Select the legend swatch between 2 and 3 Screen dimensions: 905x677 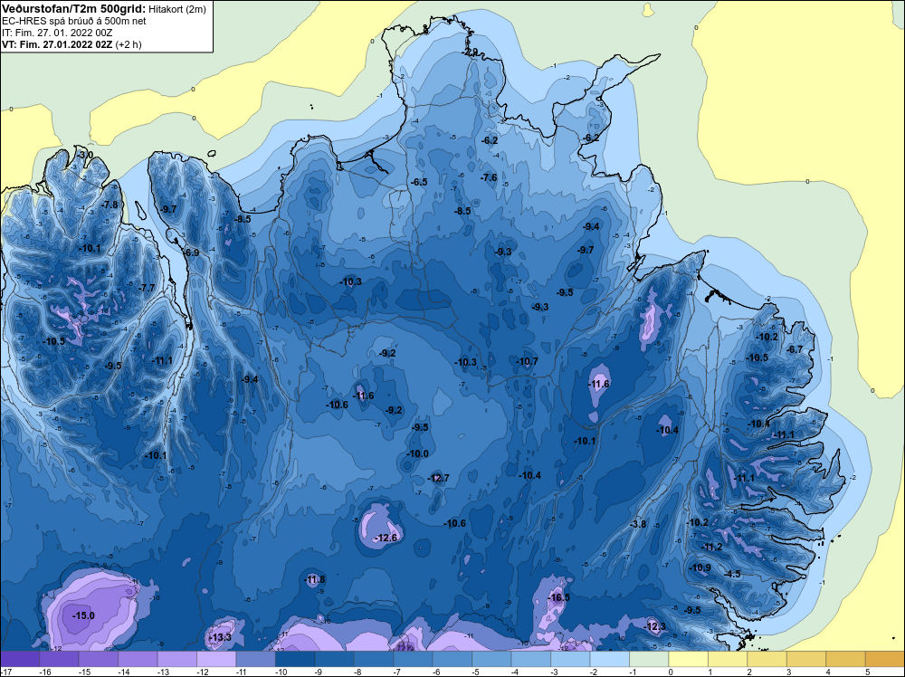click(x=767, y=659)
